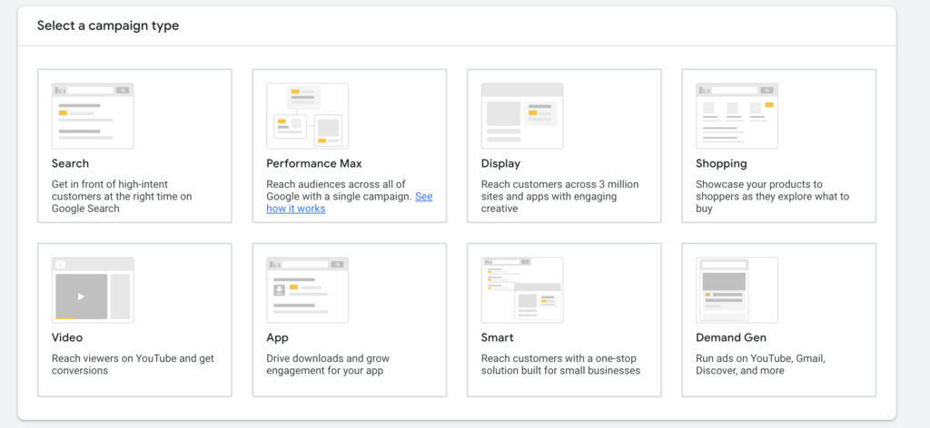Click 'Reach viewers on YouTube' description
The width and height of the screenshot is (930, 428).
pos(133,365)
